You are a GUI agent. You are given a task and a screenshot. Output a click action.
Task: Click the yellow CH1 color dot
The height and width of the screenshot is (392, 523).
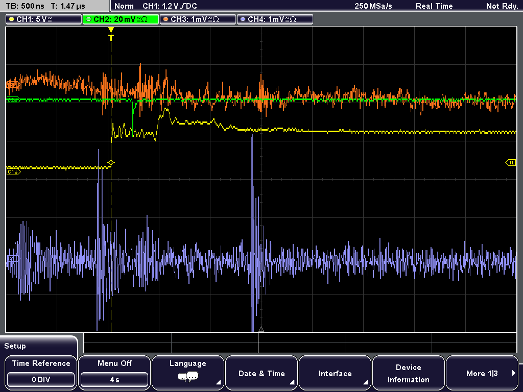pos(12,19)
